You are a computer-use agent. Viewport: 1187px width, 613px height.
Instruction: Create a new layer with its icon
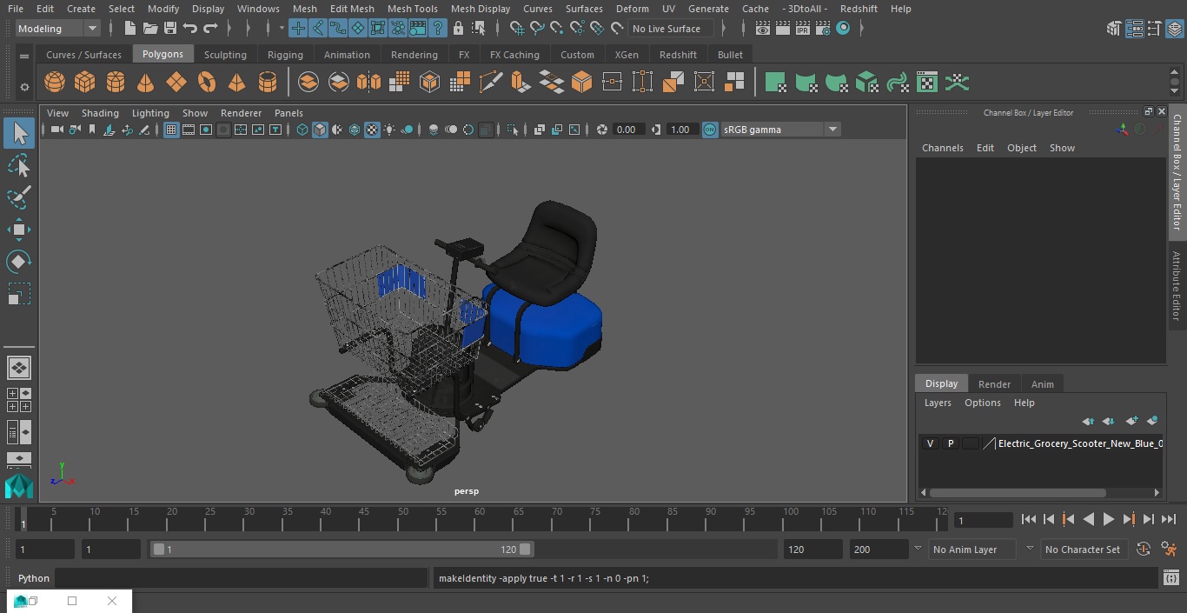(1131, 421)
